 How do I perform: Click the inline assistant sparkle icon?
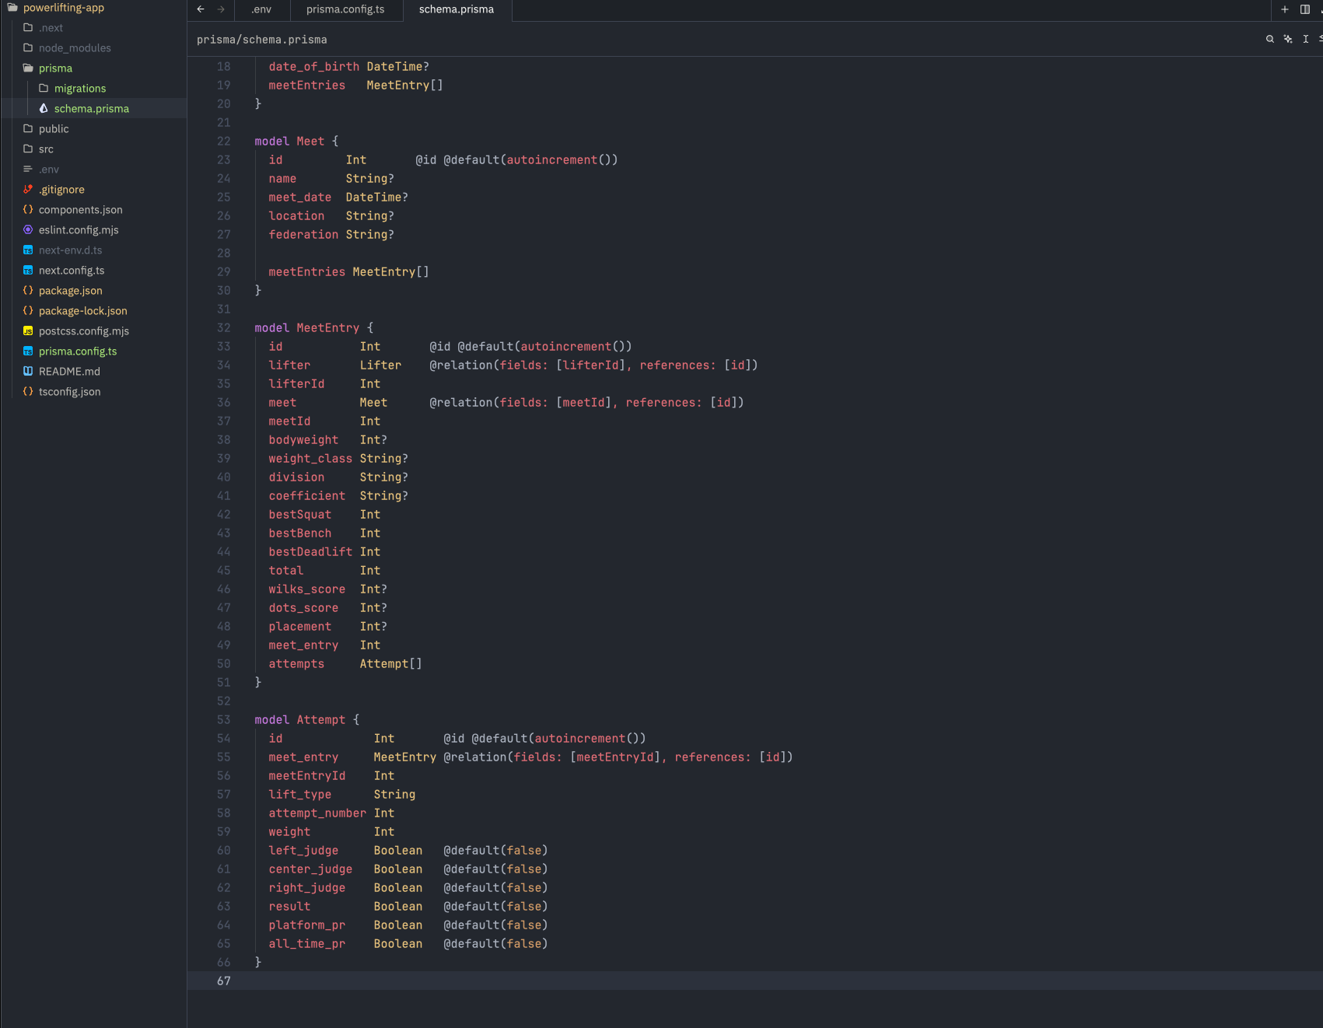point(1288,39)
